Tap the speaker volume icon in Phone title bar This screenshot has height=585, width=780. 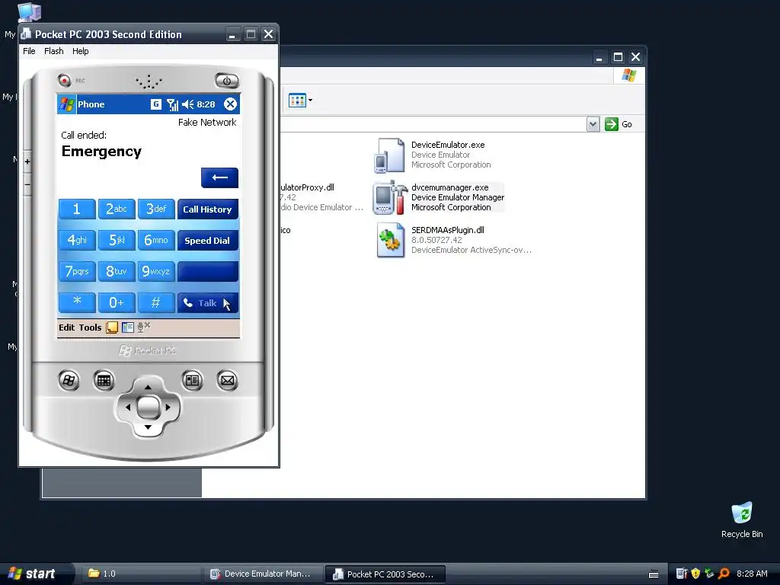tap(187, 104)
